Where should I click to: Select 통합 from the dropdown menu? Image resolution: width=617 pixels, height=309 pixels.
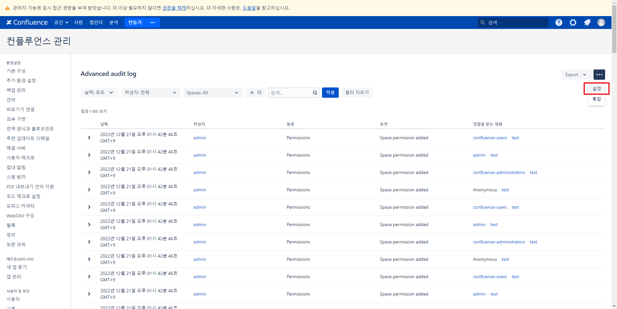tap(597, 99)
